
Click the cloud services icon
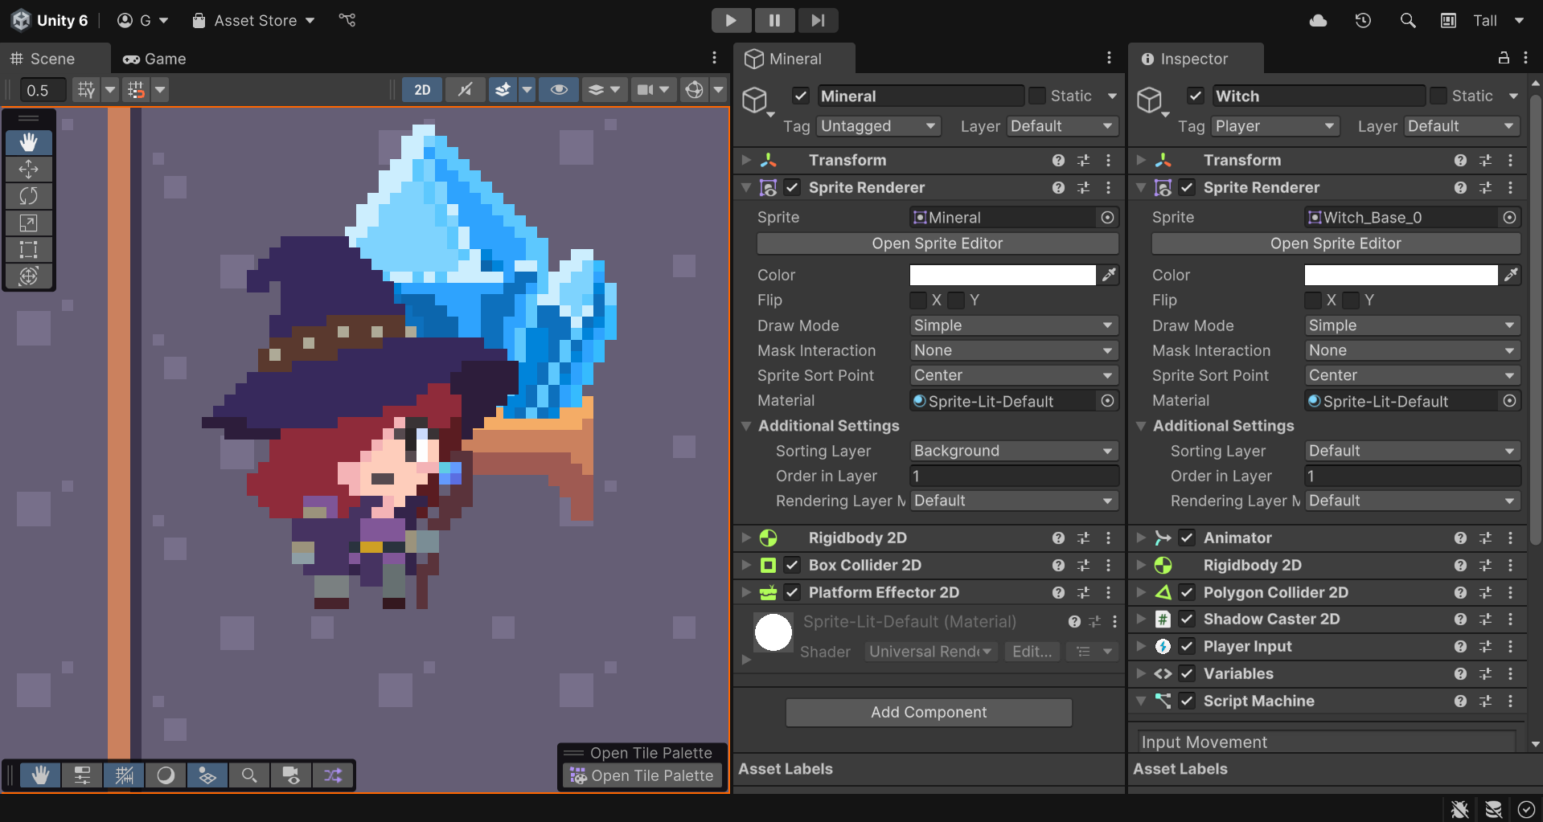pos(1318,20)
